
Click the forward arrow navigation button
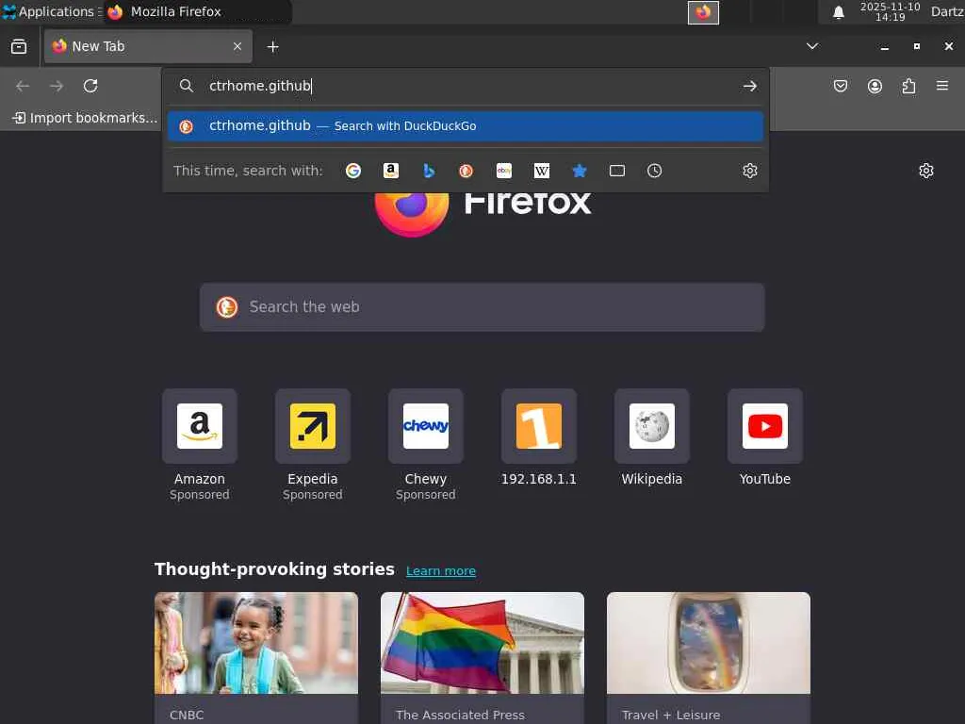click(57, 86)
